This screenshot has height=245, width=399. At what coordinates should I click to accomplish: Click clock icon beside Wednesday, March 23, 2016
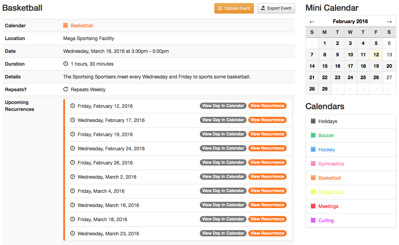click(73, 233)
